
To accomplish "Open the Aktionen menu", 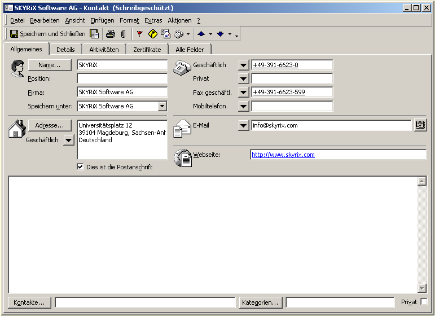I will (179, 20).
